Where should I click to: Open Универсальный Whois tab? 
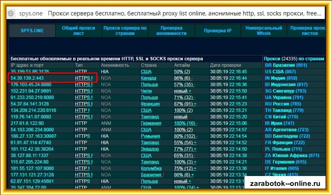pyautogui.click(x=263, y=31)
